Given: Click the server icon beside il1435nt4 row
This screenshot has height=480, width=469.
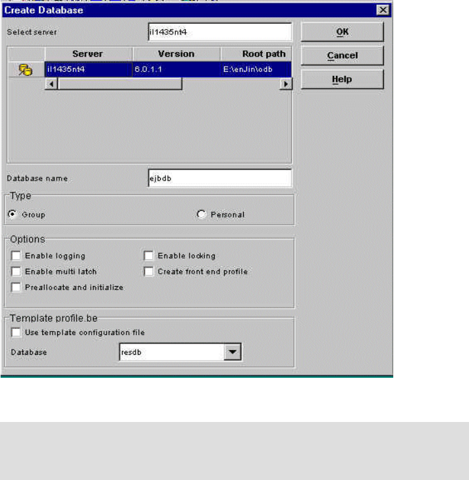Looking at the screenshot, I should tap(26, 69).
